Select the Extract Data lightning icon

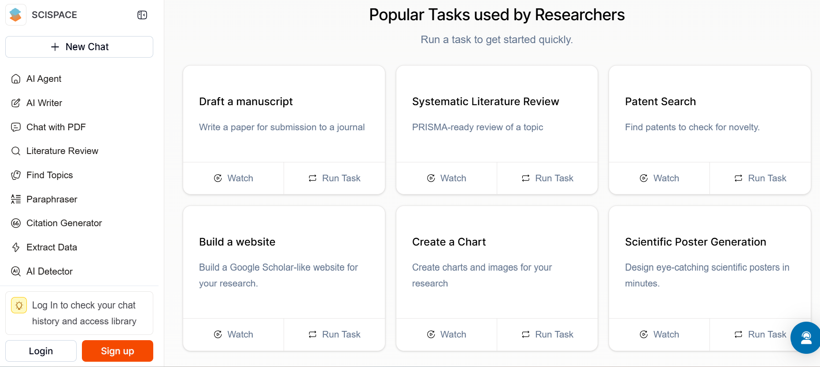(x=16, y=247)
